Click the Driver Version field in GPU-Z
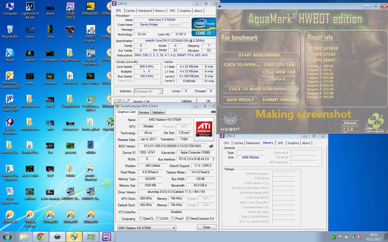The width and height of the screenshot is (388, 242). coord(176,192)
